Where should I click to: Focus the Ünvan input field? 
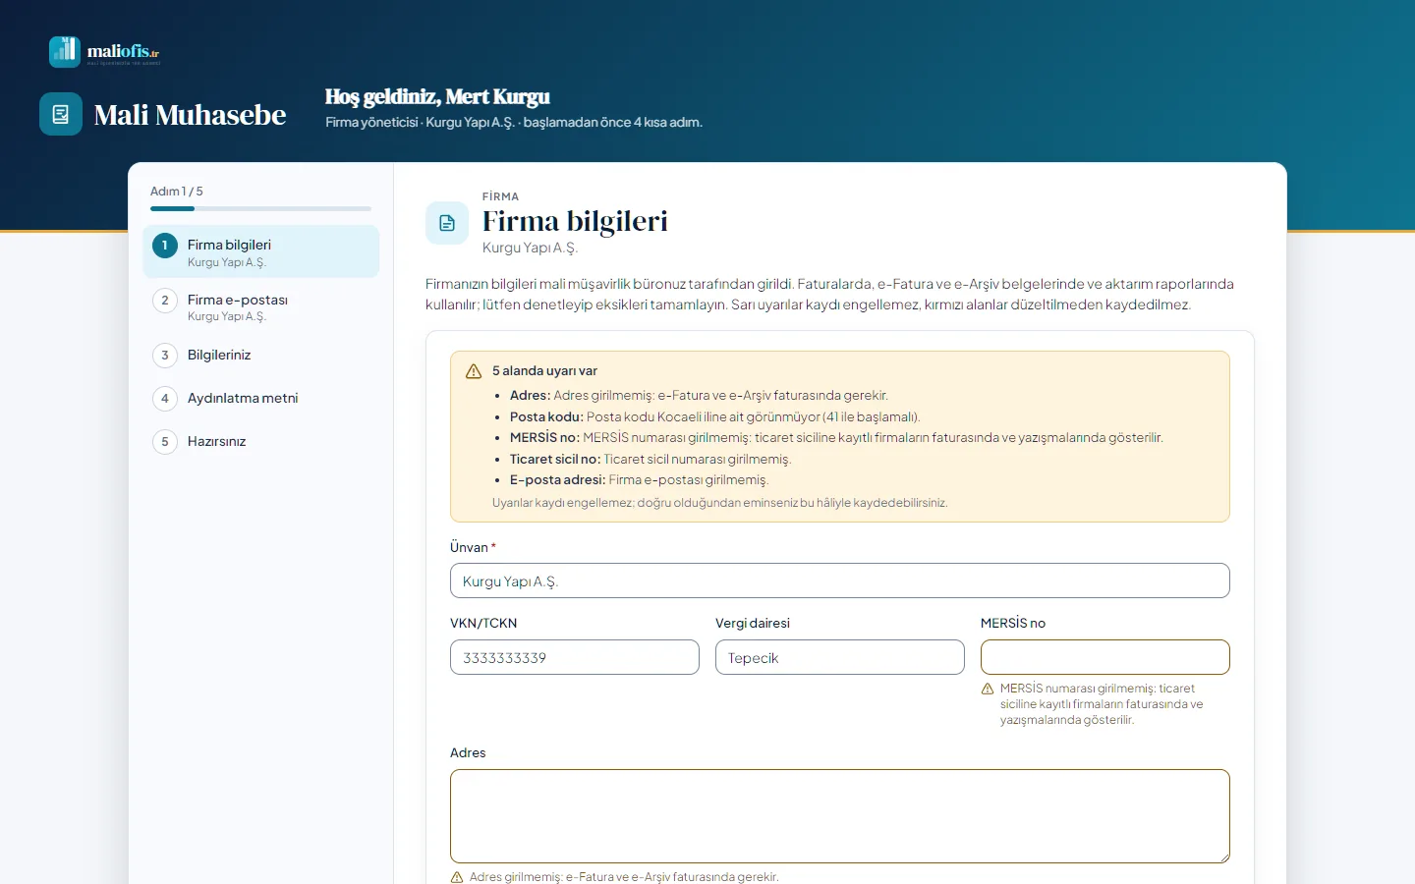[x=840, y=580]
